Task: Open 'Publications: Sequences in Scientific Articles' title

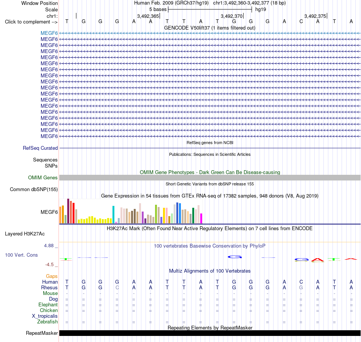Action: pyautogui.click(x=210, y=154)
